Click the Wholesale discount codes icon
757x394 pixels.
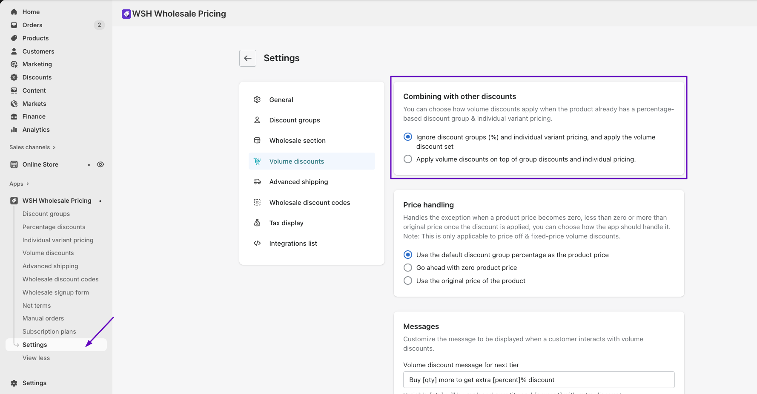pos(257,203)
